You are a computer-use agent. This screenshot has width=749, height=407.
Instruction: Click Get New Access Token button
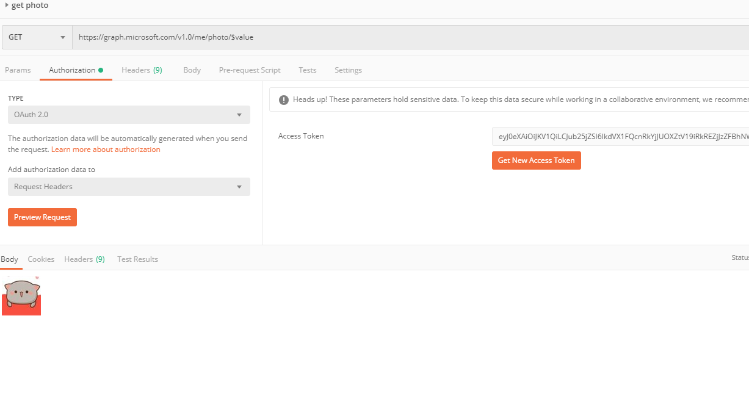(x=536, y=160)
